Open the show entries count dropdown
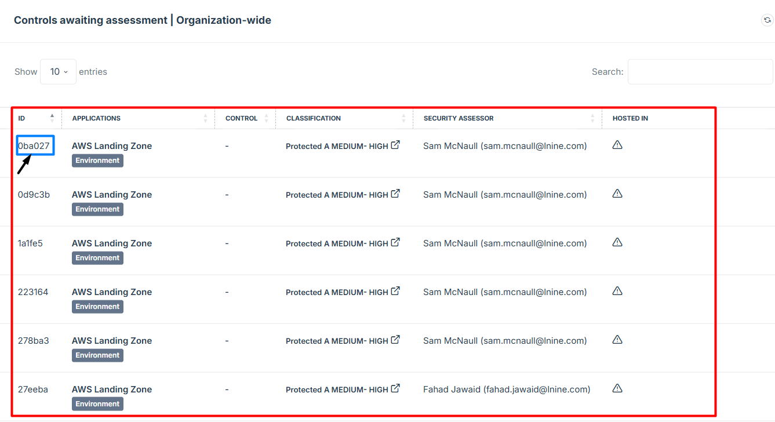775x422 pixels. coord(58,72)
